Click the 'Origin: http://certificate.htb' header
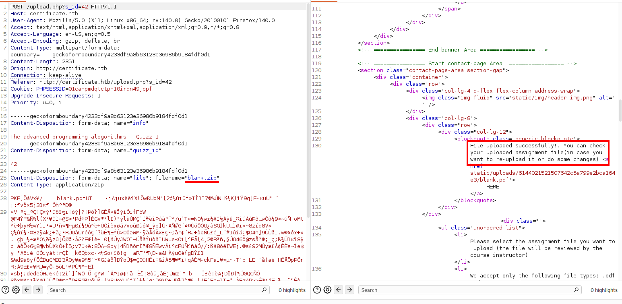 59,68
